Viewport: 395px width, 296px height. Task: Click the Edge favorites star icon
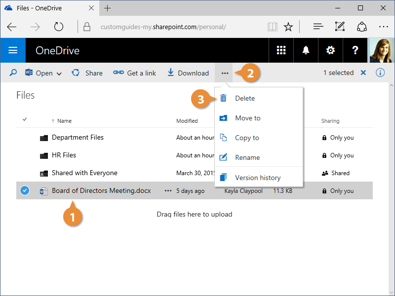coord(288,27)
